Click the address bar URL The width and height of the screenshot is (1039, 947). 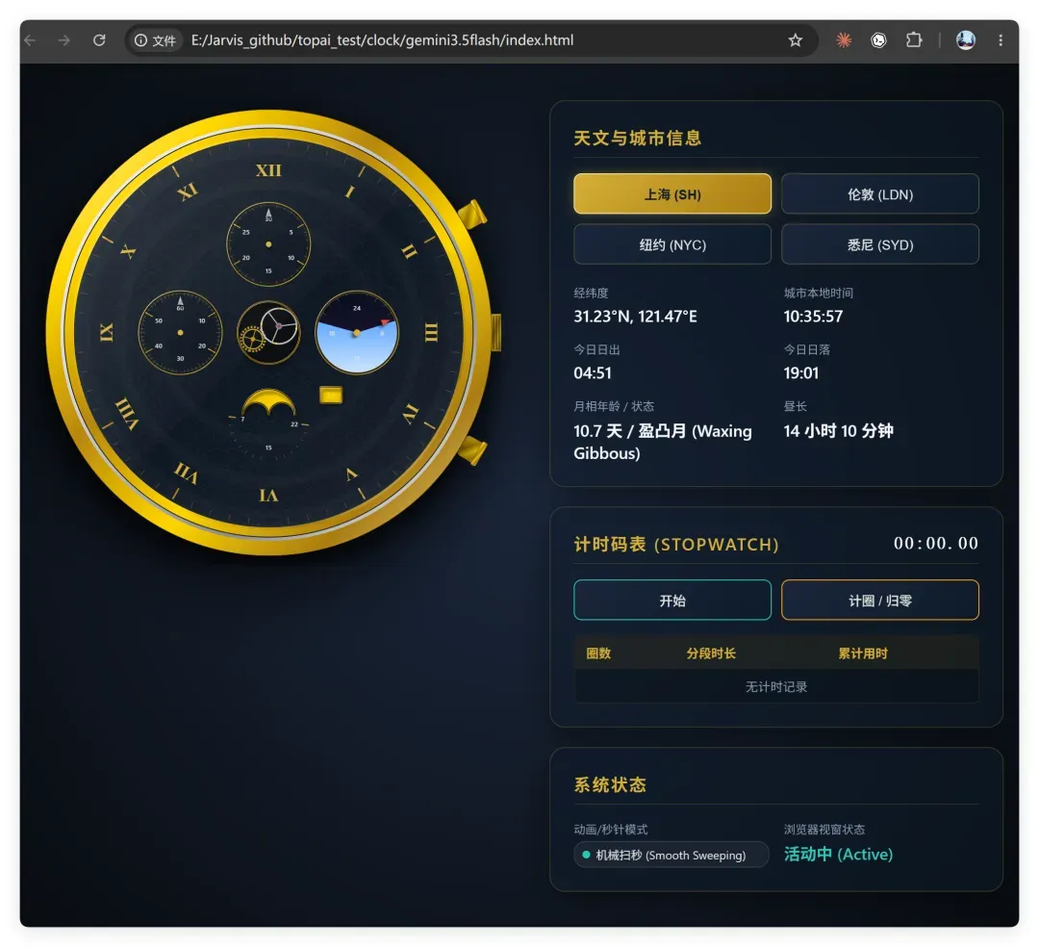pyautogui.click(x=382, y=40)
